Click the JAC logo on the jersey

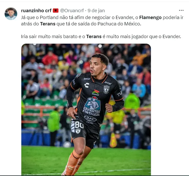[90, 119]
